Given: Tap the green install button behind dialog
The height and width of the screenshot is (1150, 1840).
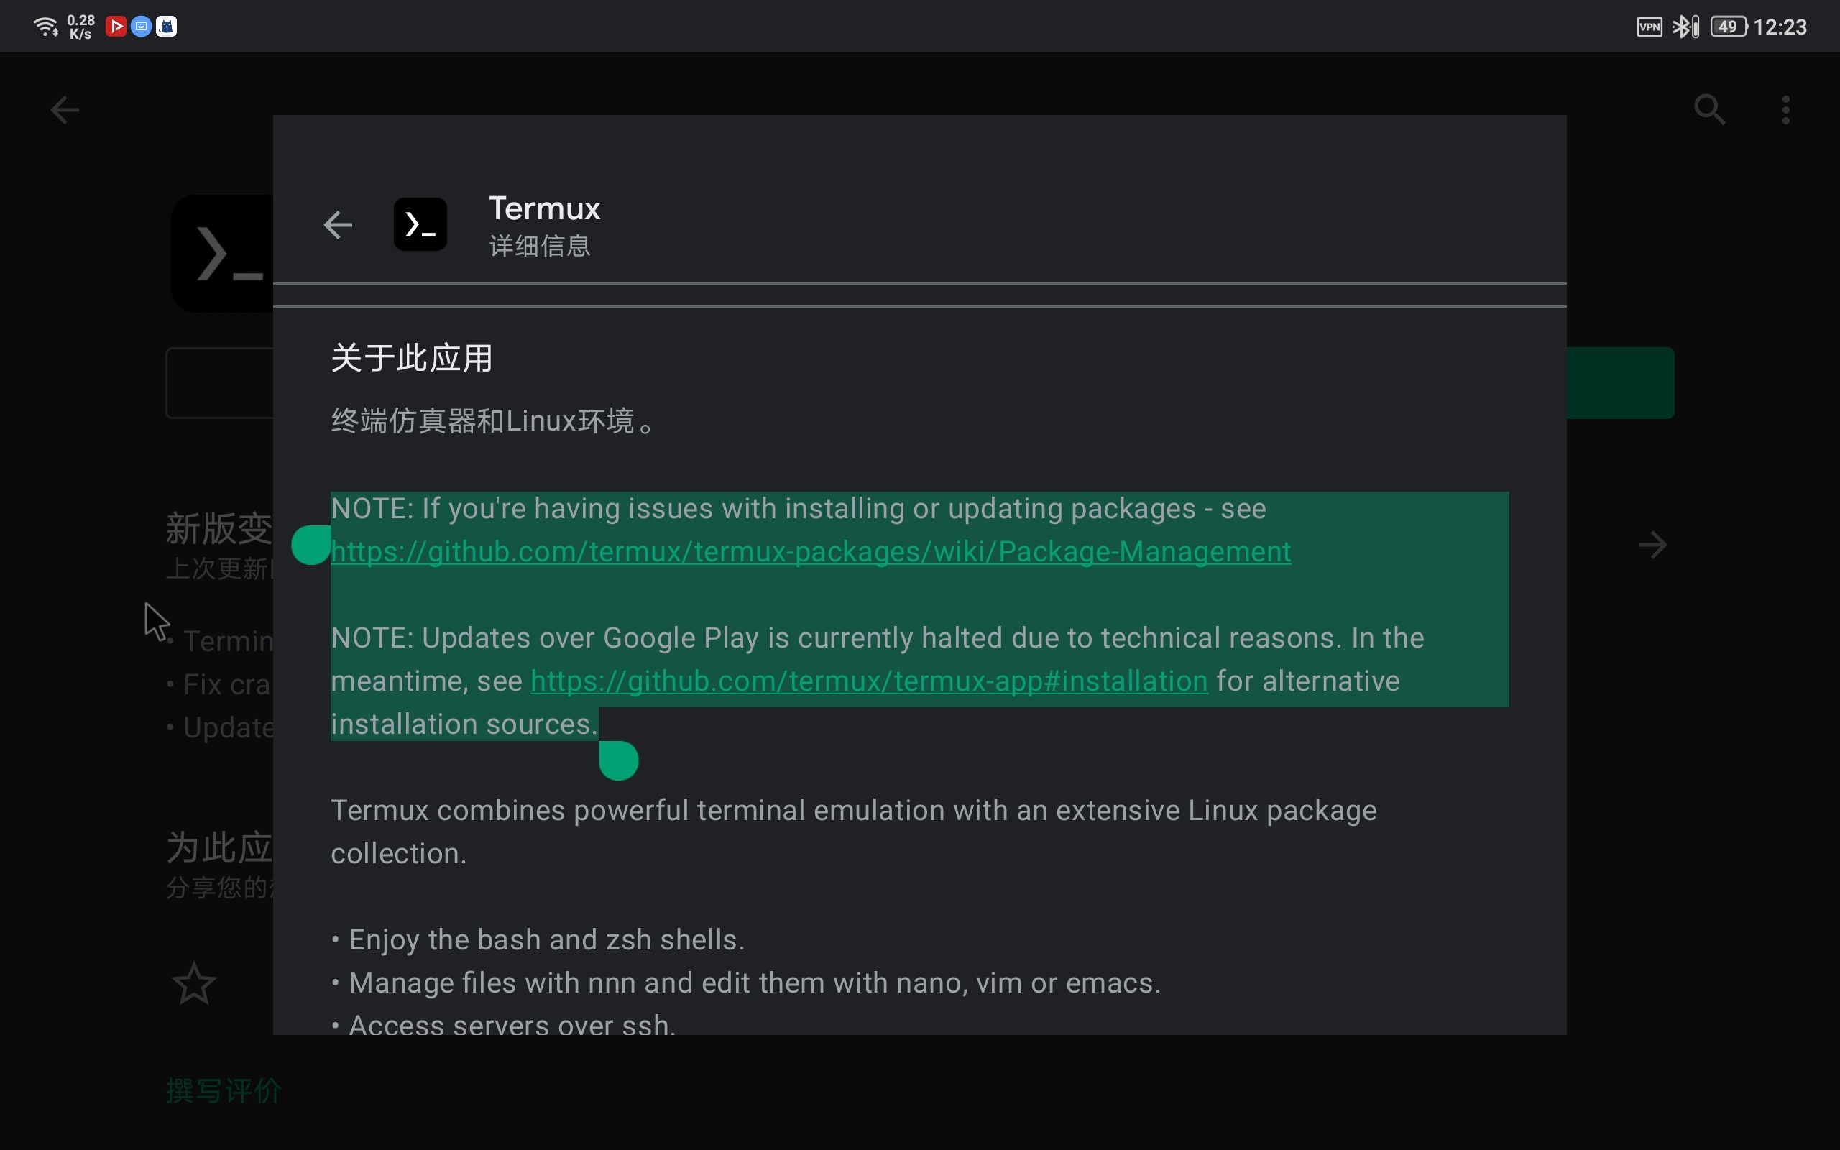Looking at the screenshot, I should point(1619,382).
